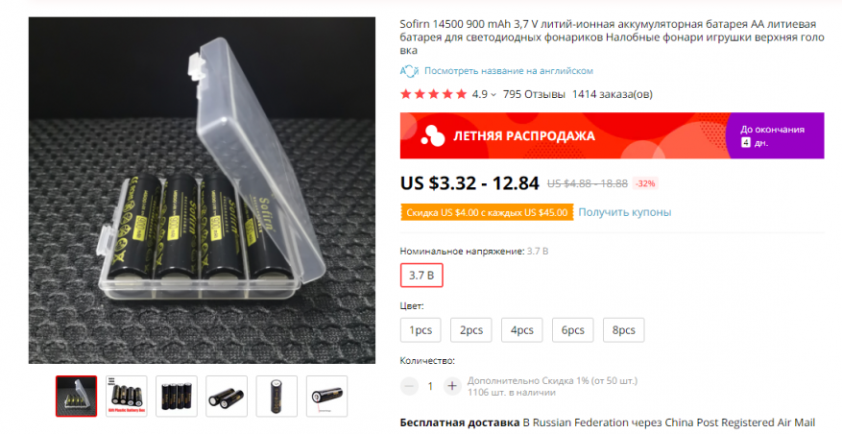This screenshot has width=842, height=434.
Task: Click the ЛЕТНЯЯ РАСПРОДАЖА sale banner
Action: pos(612,135)
